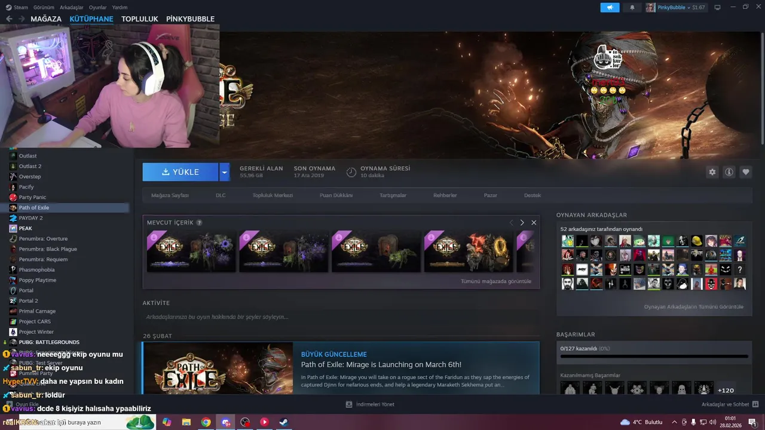Click the question mark next to Mevcut İçerik
Screen dimensions: 765x430
pos(199,223)
